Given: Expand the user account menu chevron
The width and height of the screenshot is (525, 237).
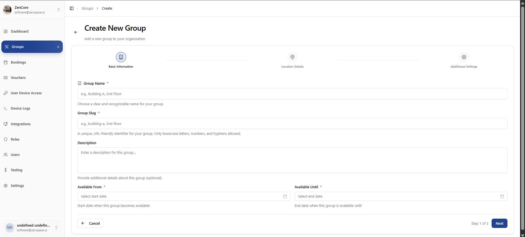Looking at the screenshot, I should click(x=56, y=227).
